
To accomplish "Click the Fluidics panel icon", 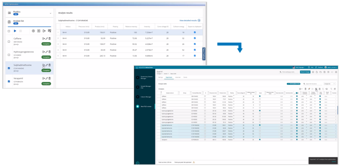I will [x=9, y=13].
